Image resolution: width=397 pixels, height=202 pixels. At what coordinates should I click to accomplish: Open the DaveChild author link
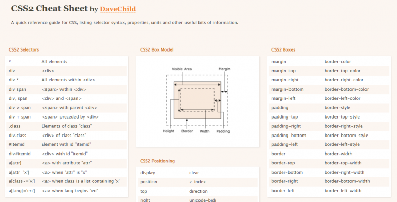click(x=118, y=9)
